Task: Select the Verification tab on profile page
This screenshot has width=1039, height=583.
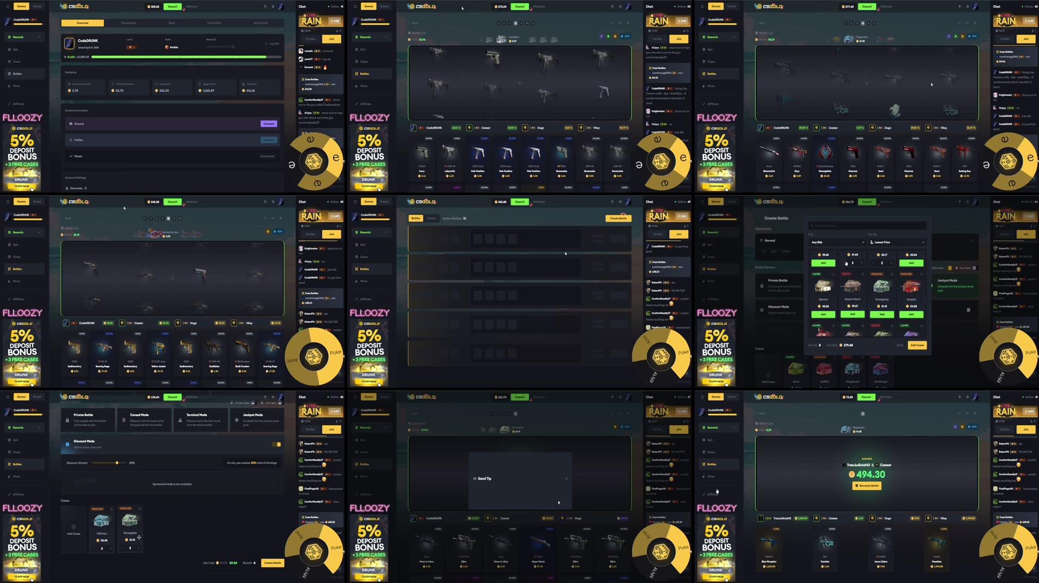Action: tap(260, 23)
